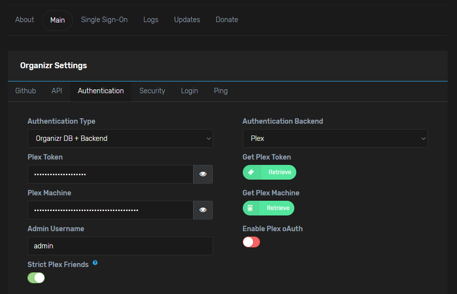Image resolution: width=457 pixels, height=294 pixels.
Task: Reveal the Plex Machine identifier
Action: [x=203, y=210]
